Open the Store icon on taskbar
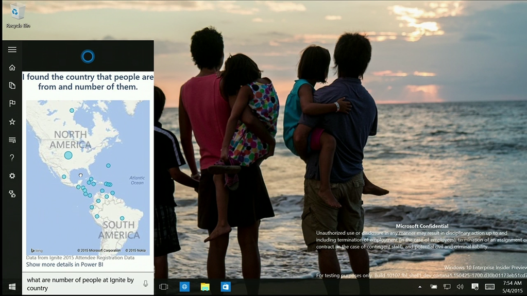This screenshot has height=296, width=527. pos(226,287)
